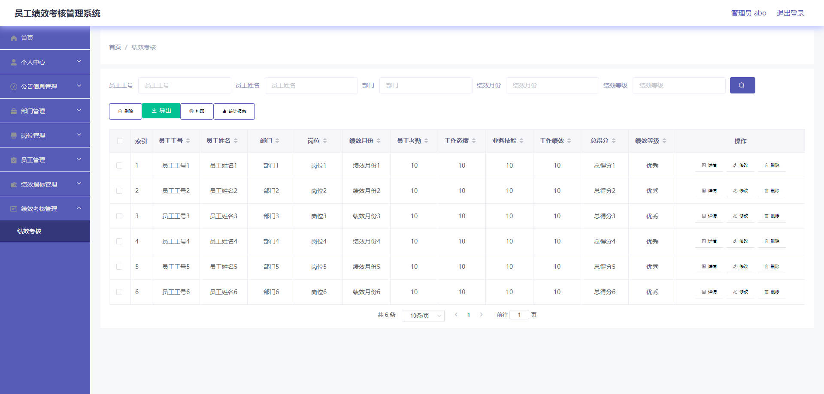
Task: Go to the next page arrow
Action: [481, 315]
